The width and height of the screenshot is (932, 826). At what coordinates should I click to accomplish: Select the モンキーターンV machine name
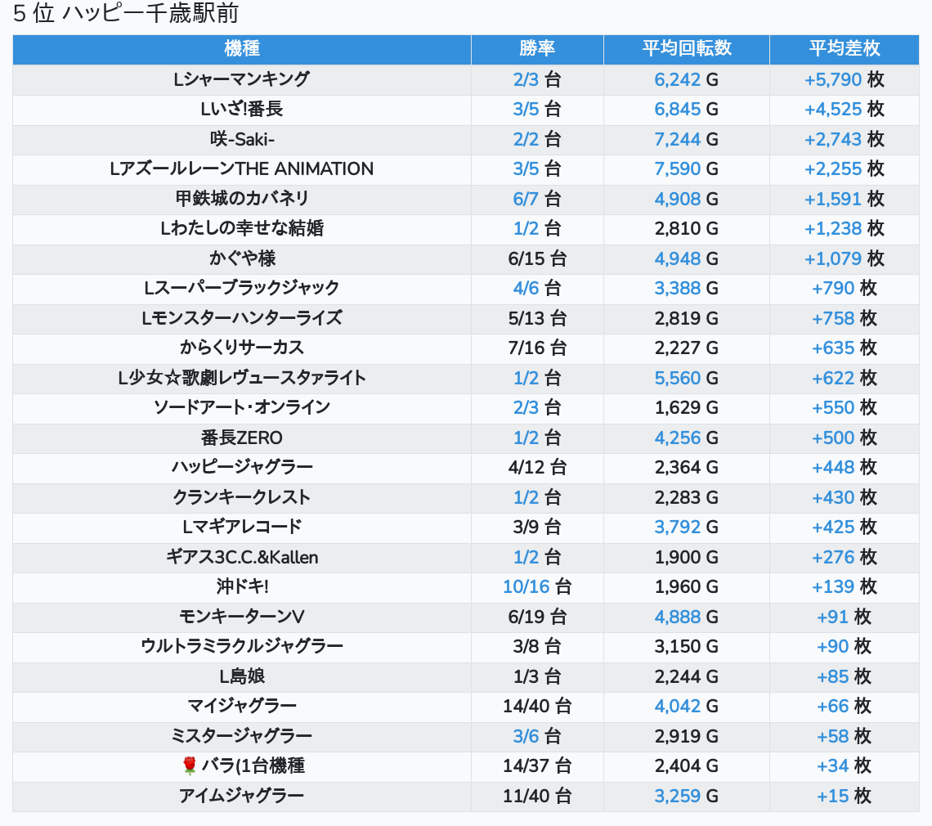[242, 617]
